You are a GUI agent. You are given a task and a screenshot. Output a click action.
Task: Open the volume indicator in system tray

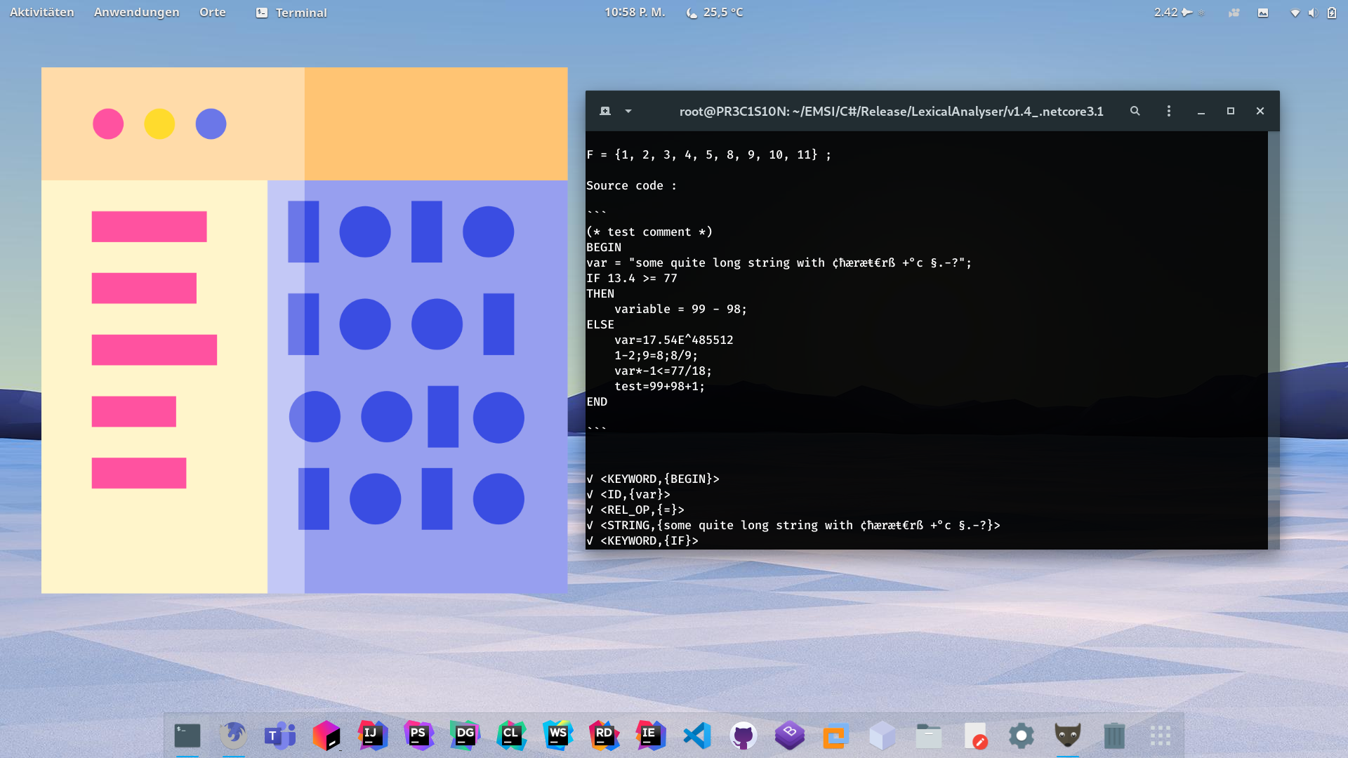1312,13
